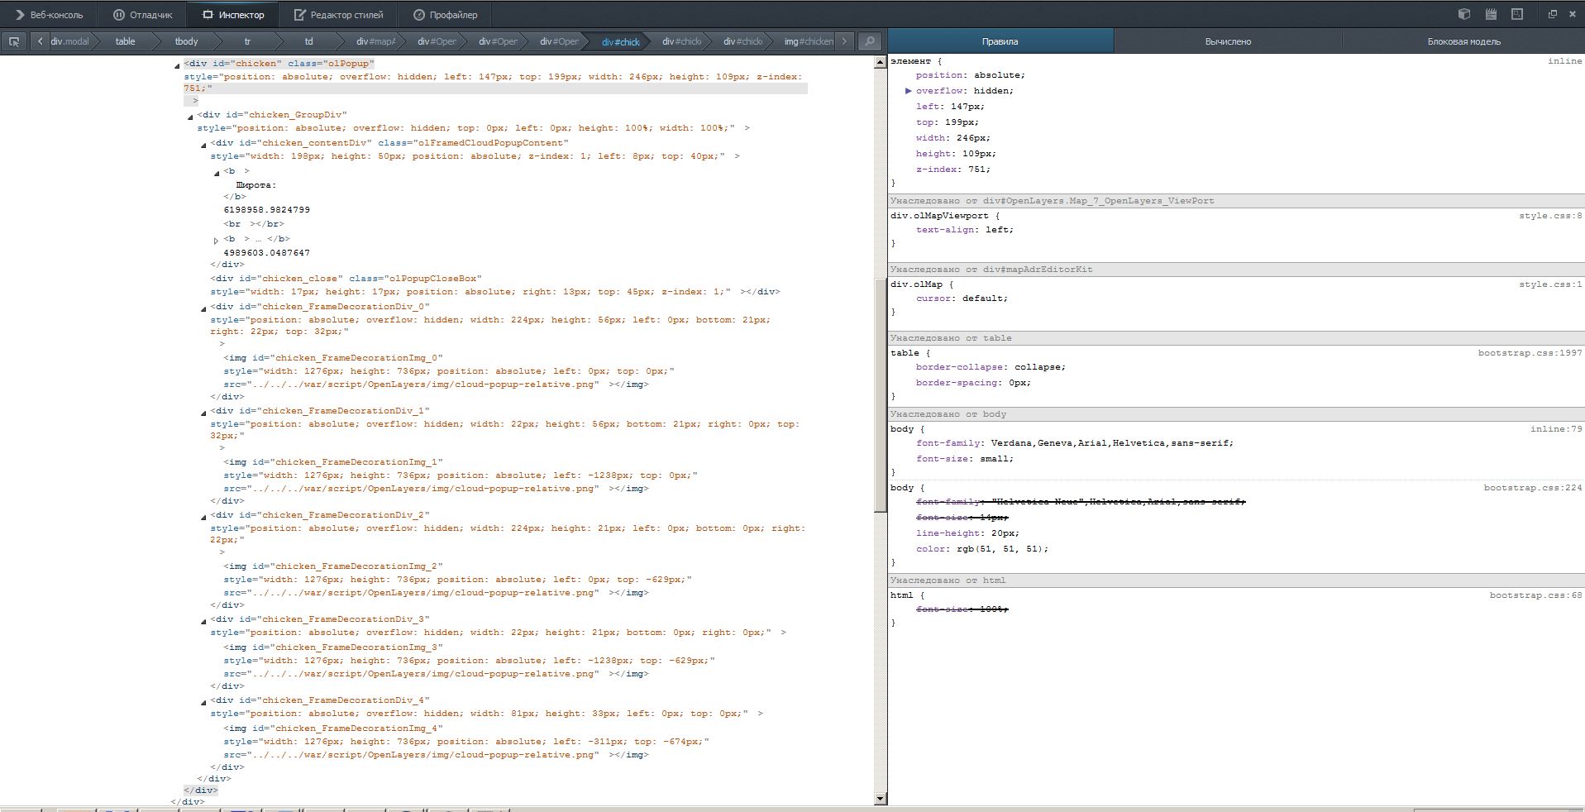Viewport: 1585px width, 812px height.
Task: Collapse the chicken_contentDiv node
Action: coord(203,145)
